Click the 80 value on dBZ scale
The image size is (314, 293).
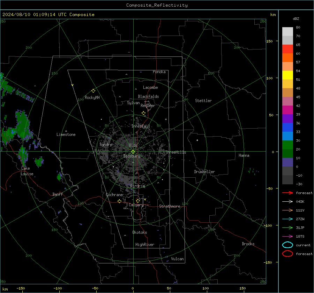(298, 28)
